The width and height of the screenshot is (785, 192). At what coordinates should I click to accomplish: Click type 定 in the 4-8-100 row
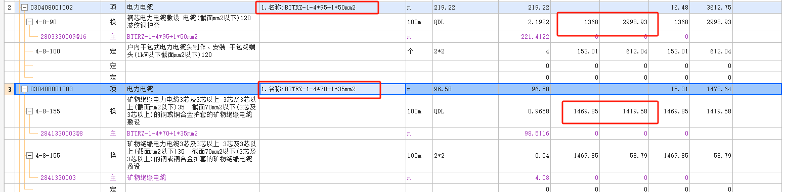(x=113, y=51)
